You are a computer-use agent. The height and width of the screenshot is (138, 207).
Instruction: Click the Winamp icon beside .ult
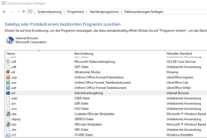pyautogui.click(x=8, y=72)
